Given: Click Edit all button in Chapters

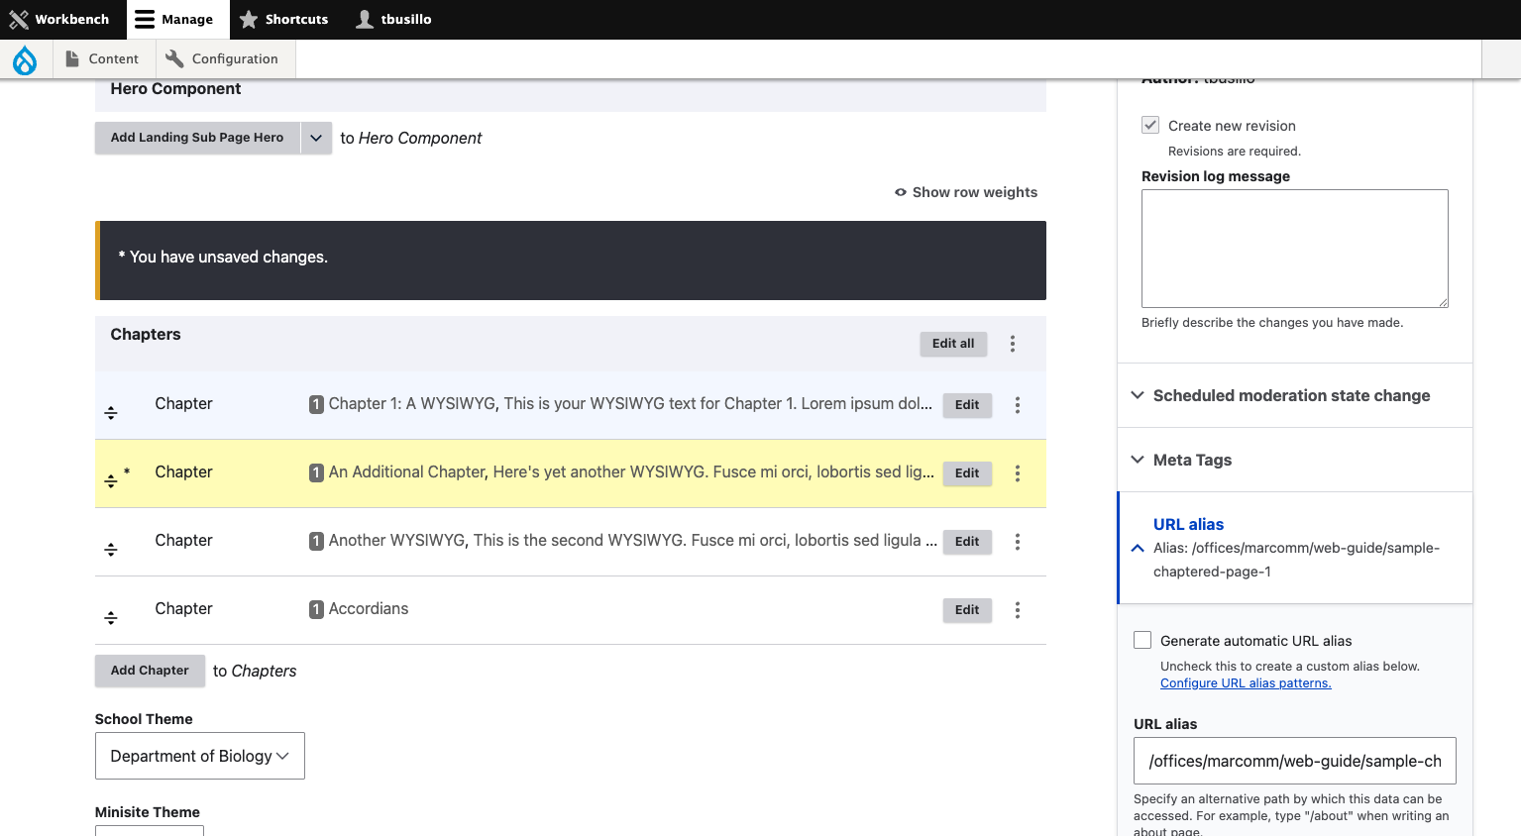Looking at the screenshot, I should click(x=953, y=344).
